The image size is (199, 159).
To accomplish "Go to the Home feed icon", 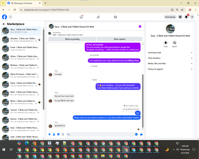I will point(81,17).
